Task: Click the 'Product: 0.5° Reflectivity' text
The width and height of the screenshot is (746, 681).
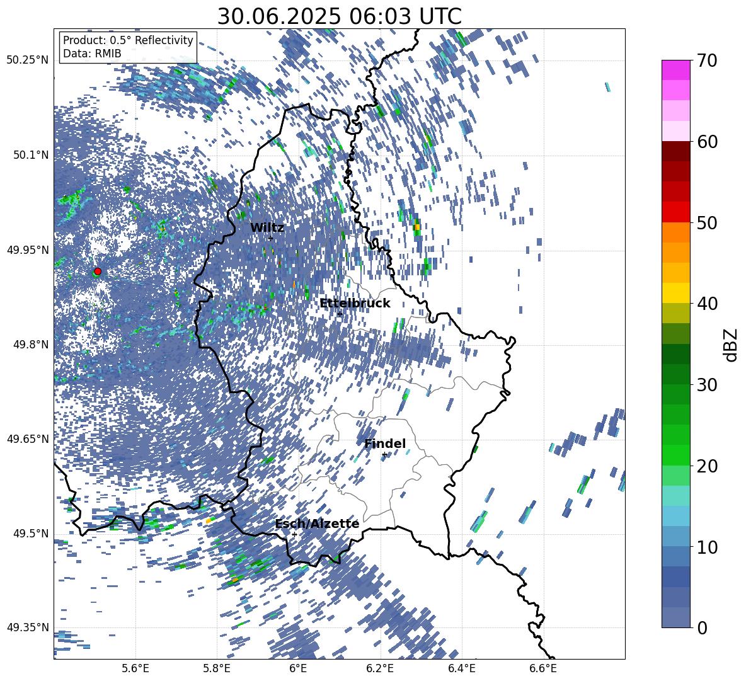Action: pos(128,40)
